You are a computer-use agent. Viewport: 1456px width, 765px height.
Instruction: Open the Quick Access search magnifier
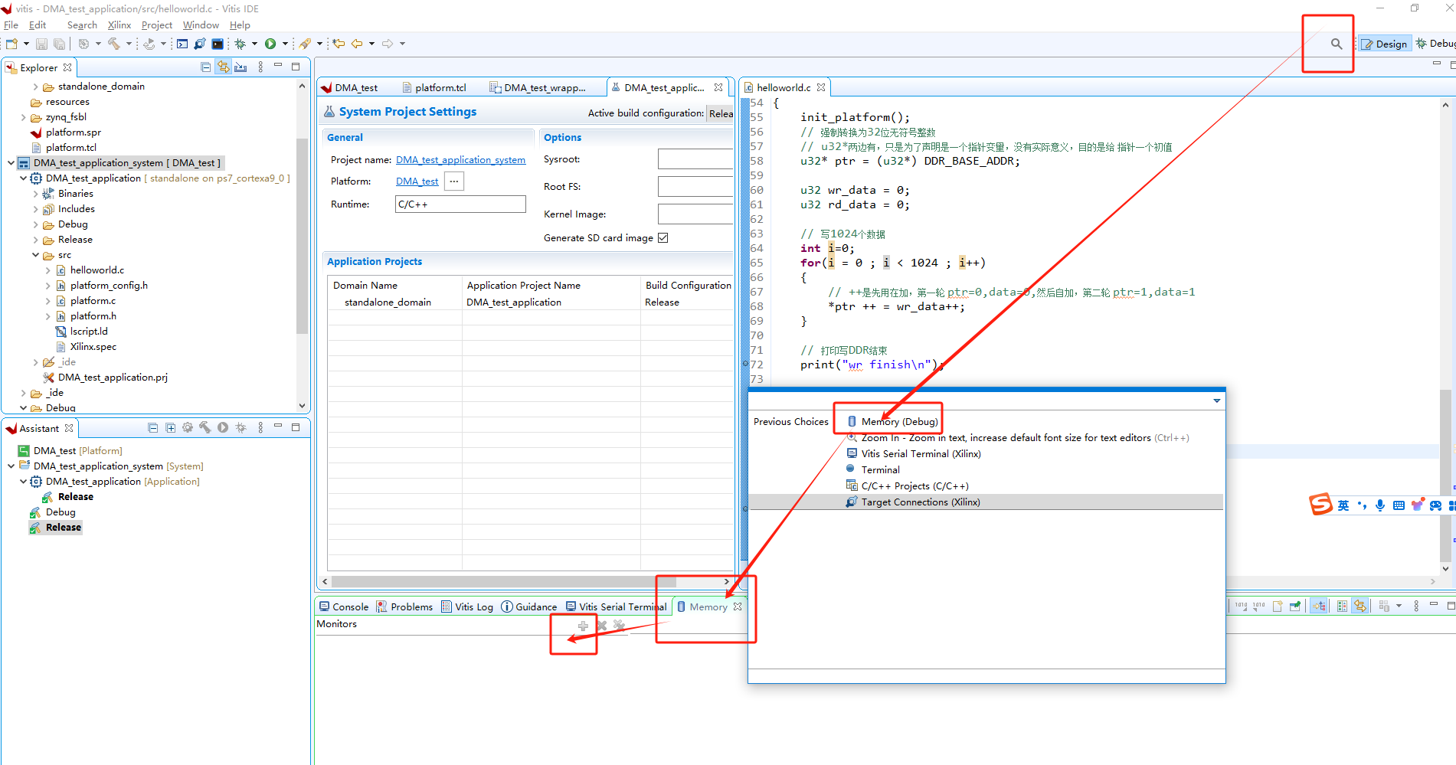coord(1337,44)
